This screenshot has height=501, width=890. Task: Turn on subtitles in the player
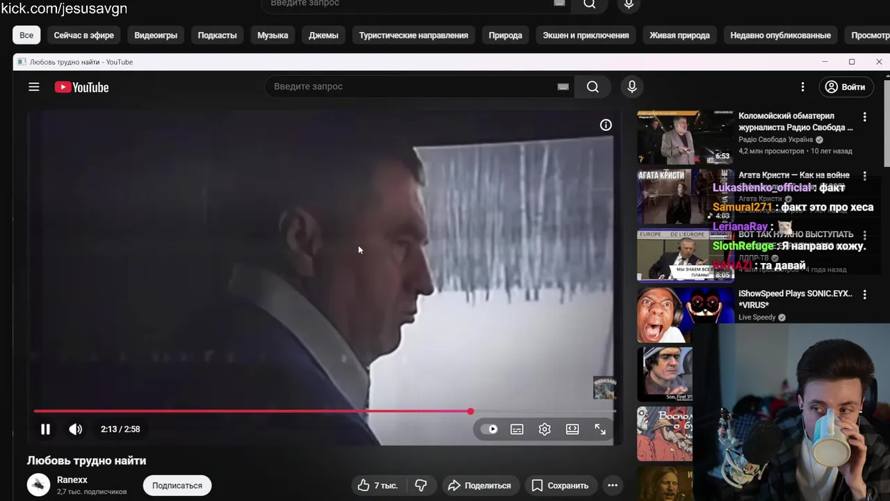click(517, 429)
